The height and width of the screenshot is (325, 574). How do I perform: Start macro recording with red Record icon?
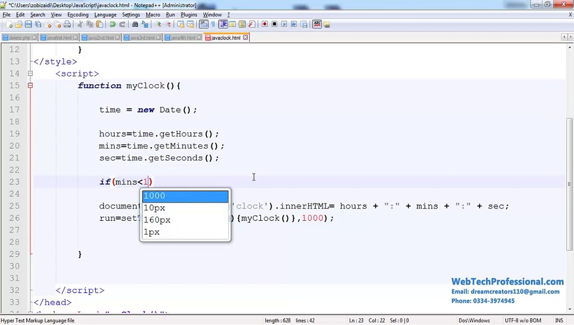[265, 24]
